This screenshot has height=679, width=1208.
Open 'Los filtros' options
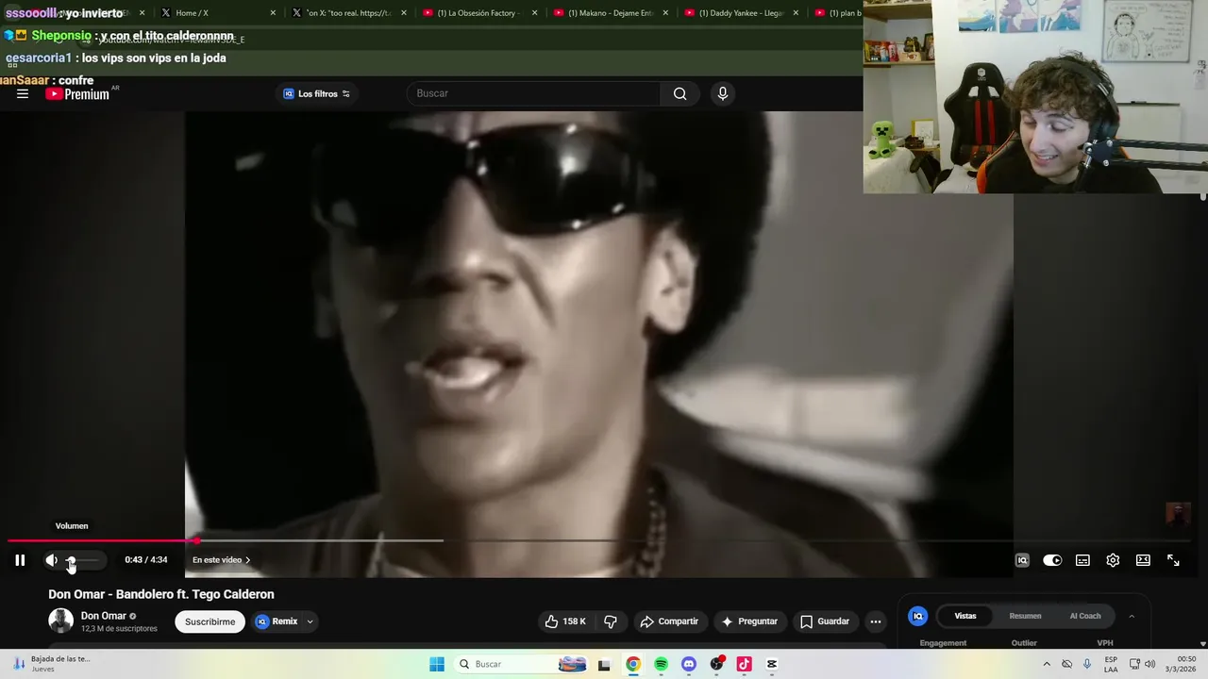(317, 93)
